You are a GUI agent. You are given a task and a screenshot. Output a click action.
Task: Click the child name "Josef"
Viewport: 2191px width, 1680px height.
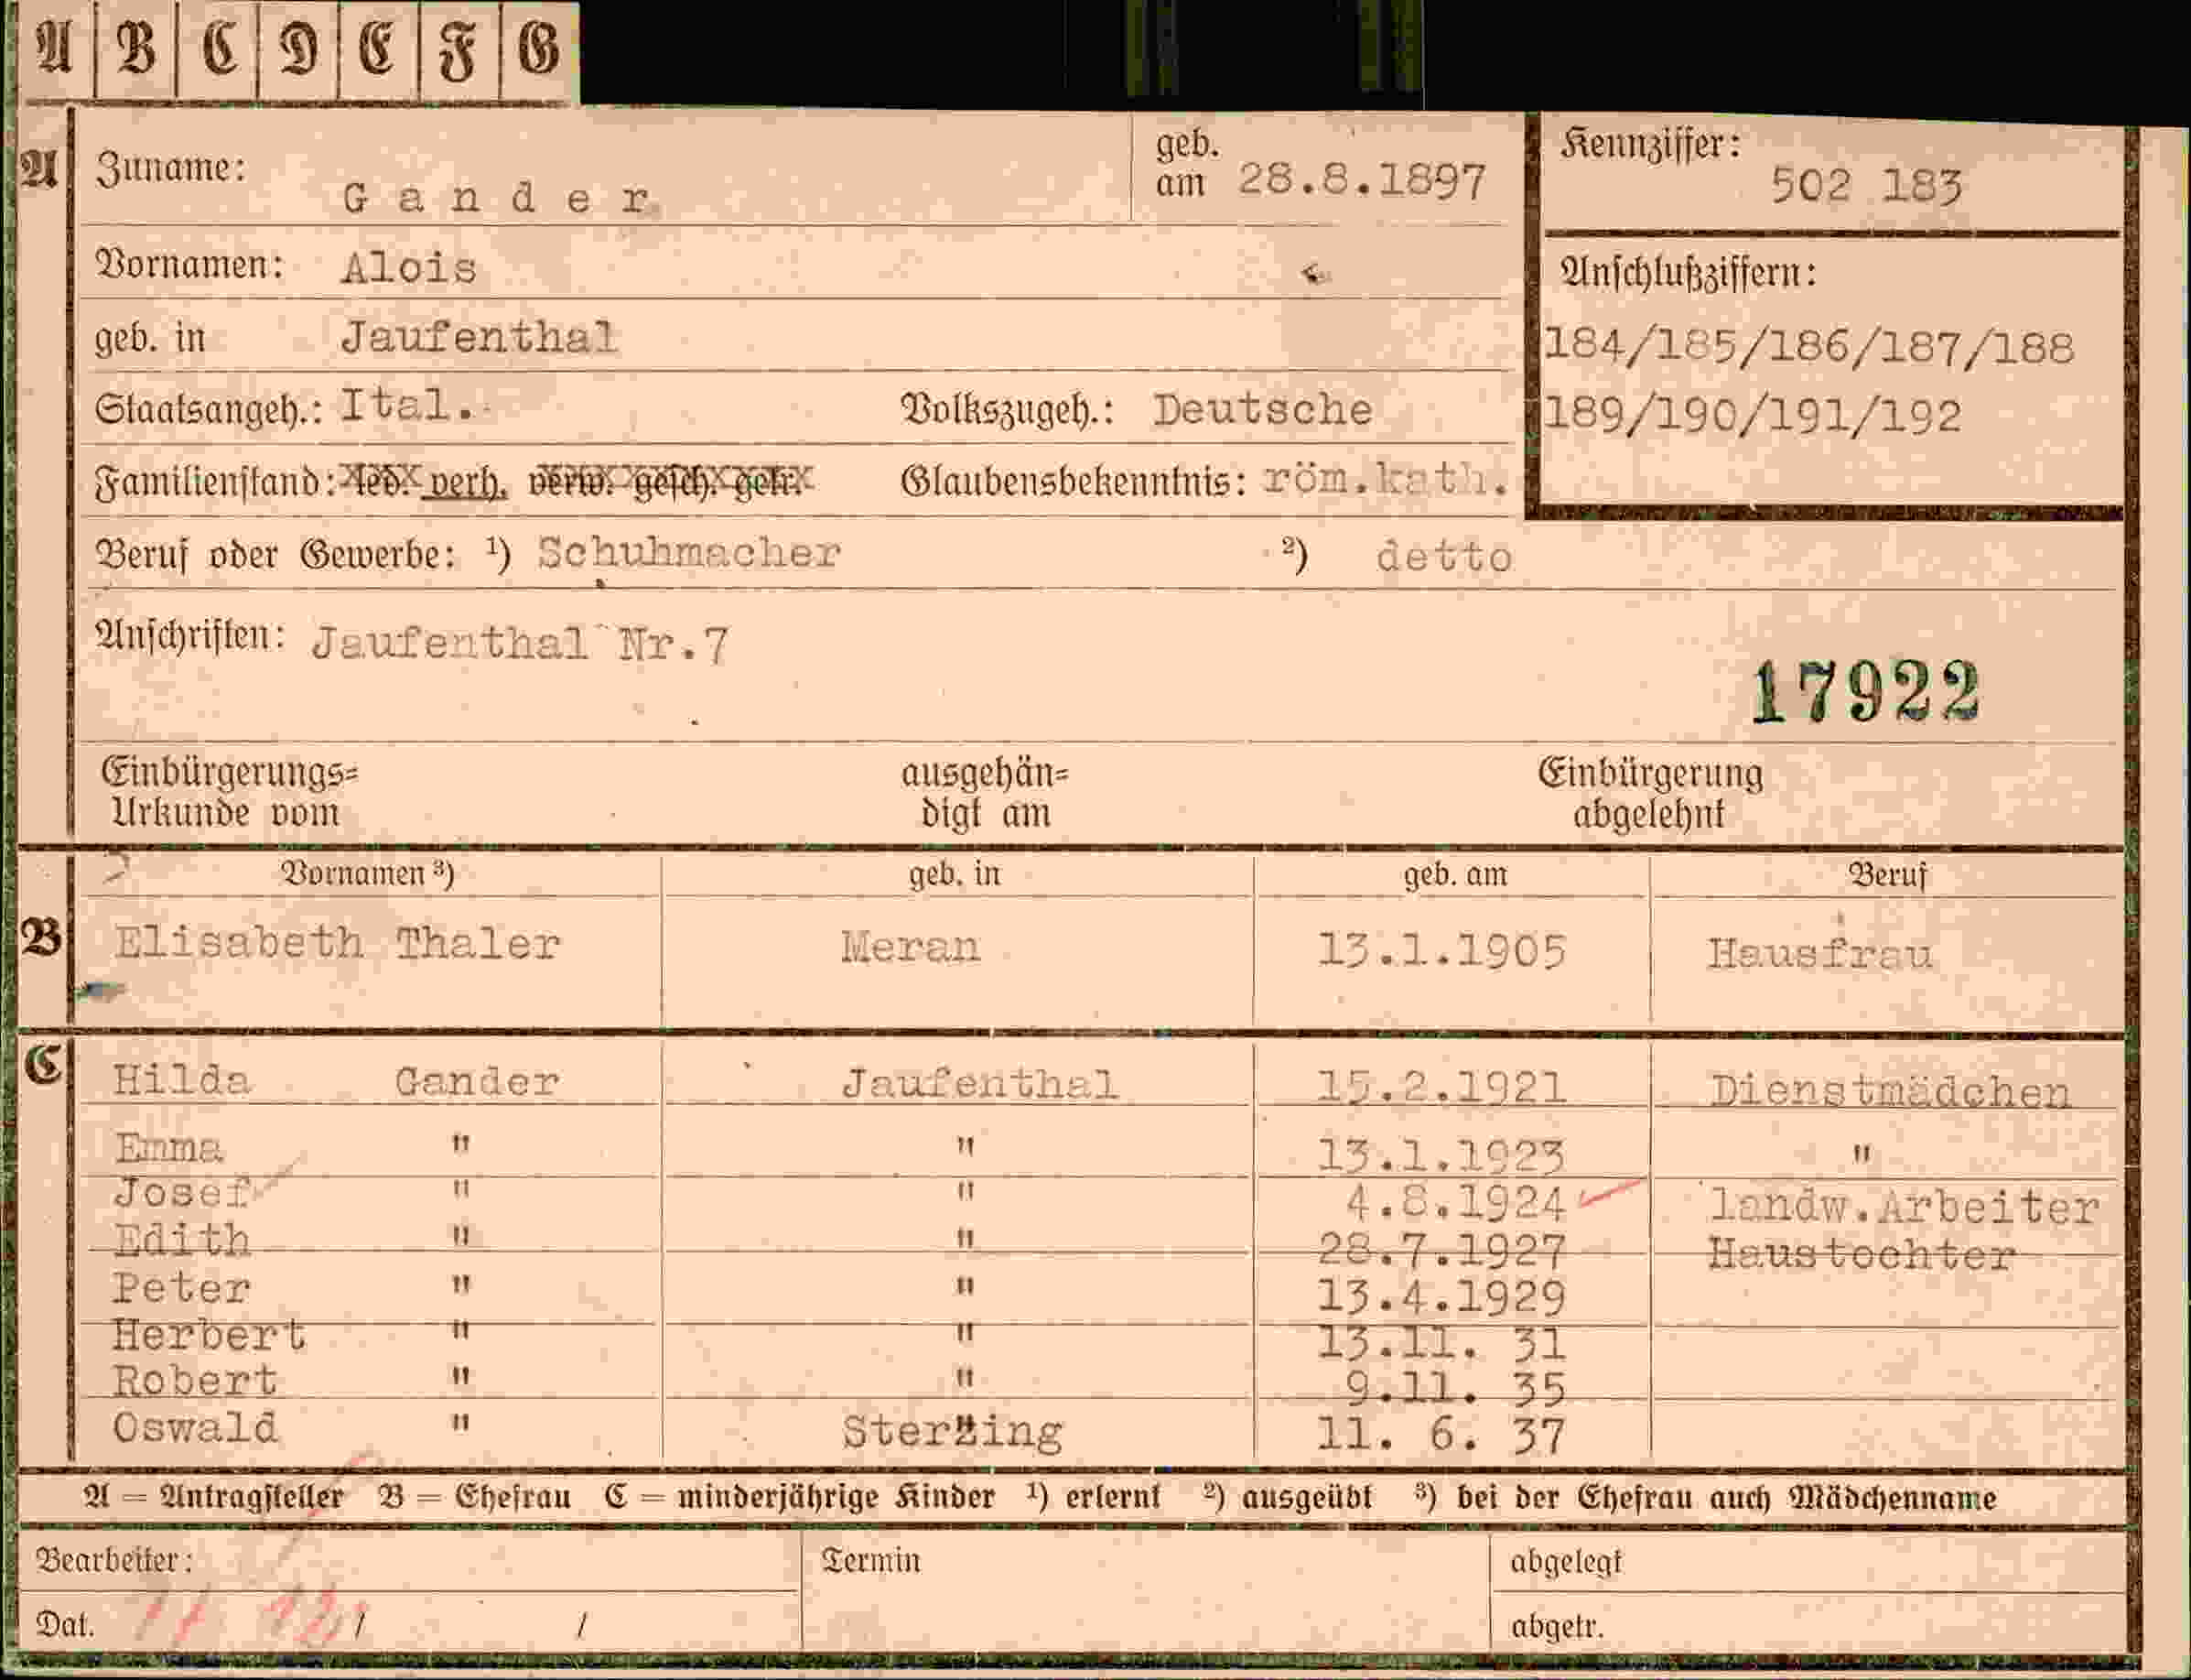click(181, 1193)
